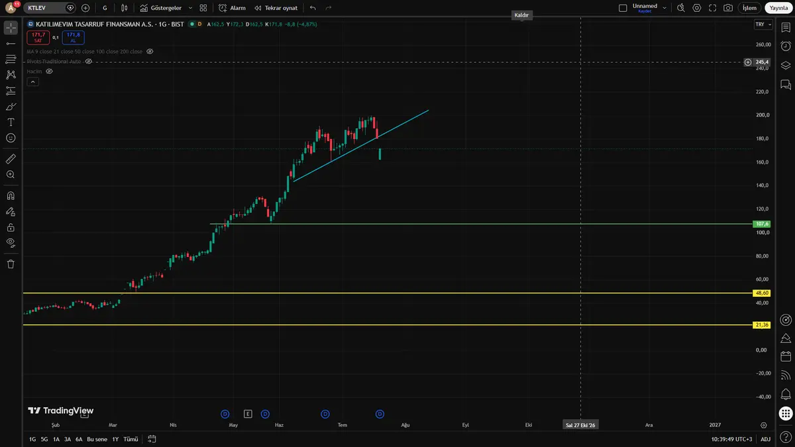The image size is (795, 447).
Task: Select the 5G time range
Action: coord(44,439)
